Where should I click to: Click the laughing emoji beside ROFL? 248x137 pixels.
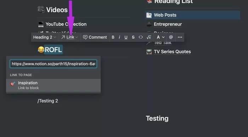pyautogui.click(x=41, y=50)
